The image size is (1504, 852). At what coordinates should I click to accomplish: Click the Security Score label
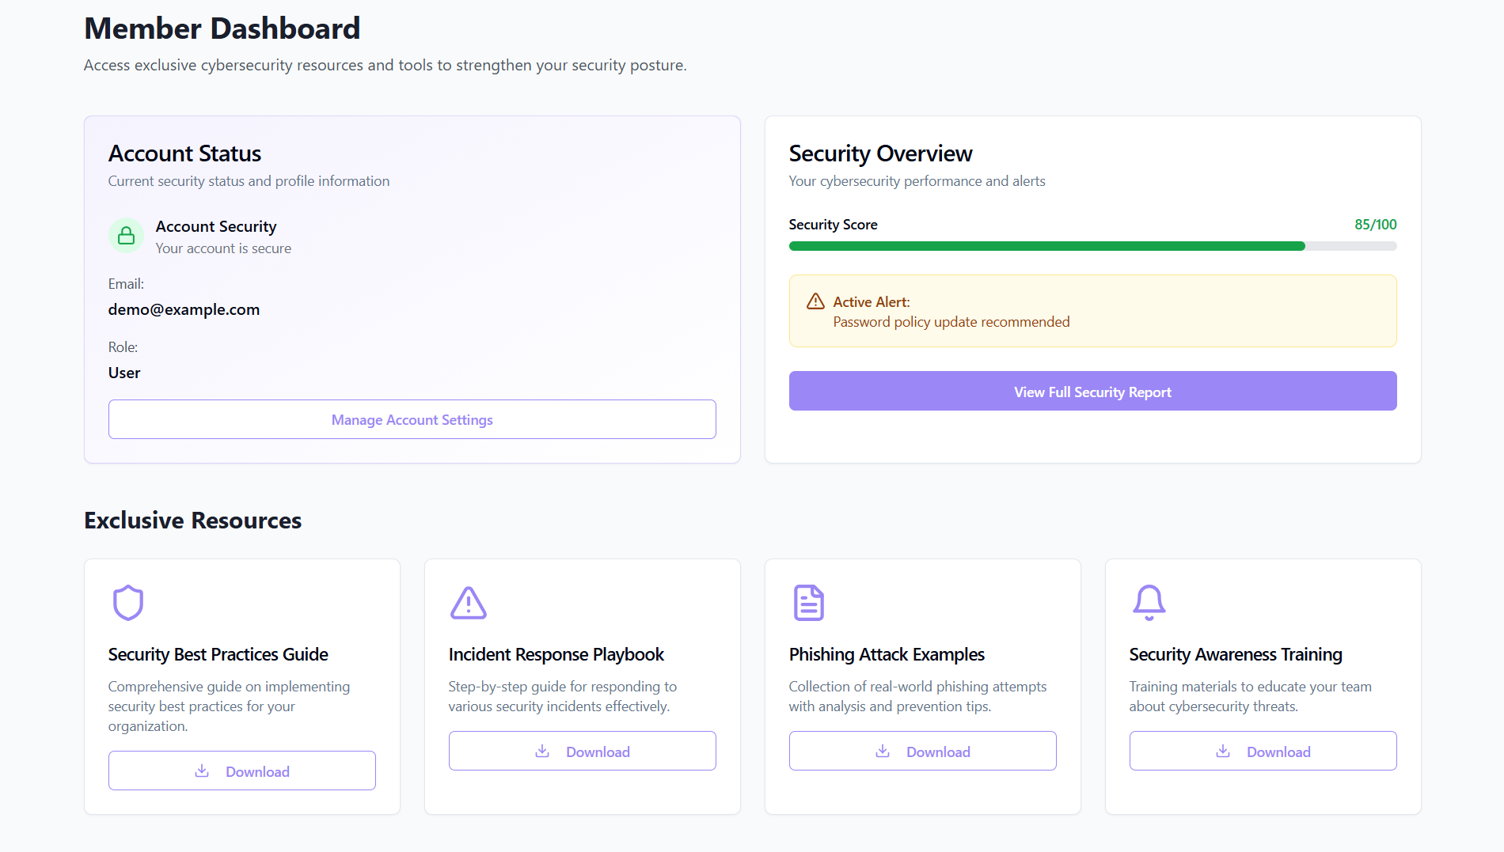pos(834,225)
